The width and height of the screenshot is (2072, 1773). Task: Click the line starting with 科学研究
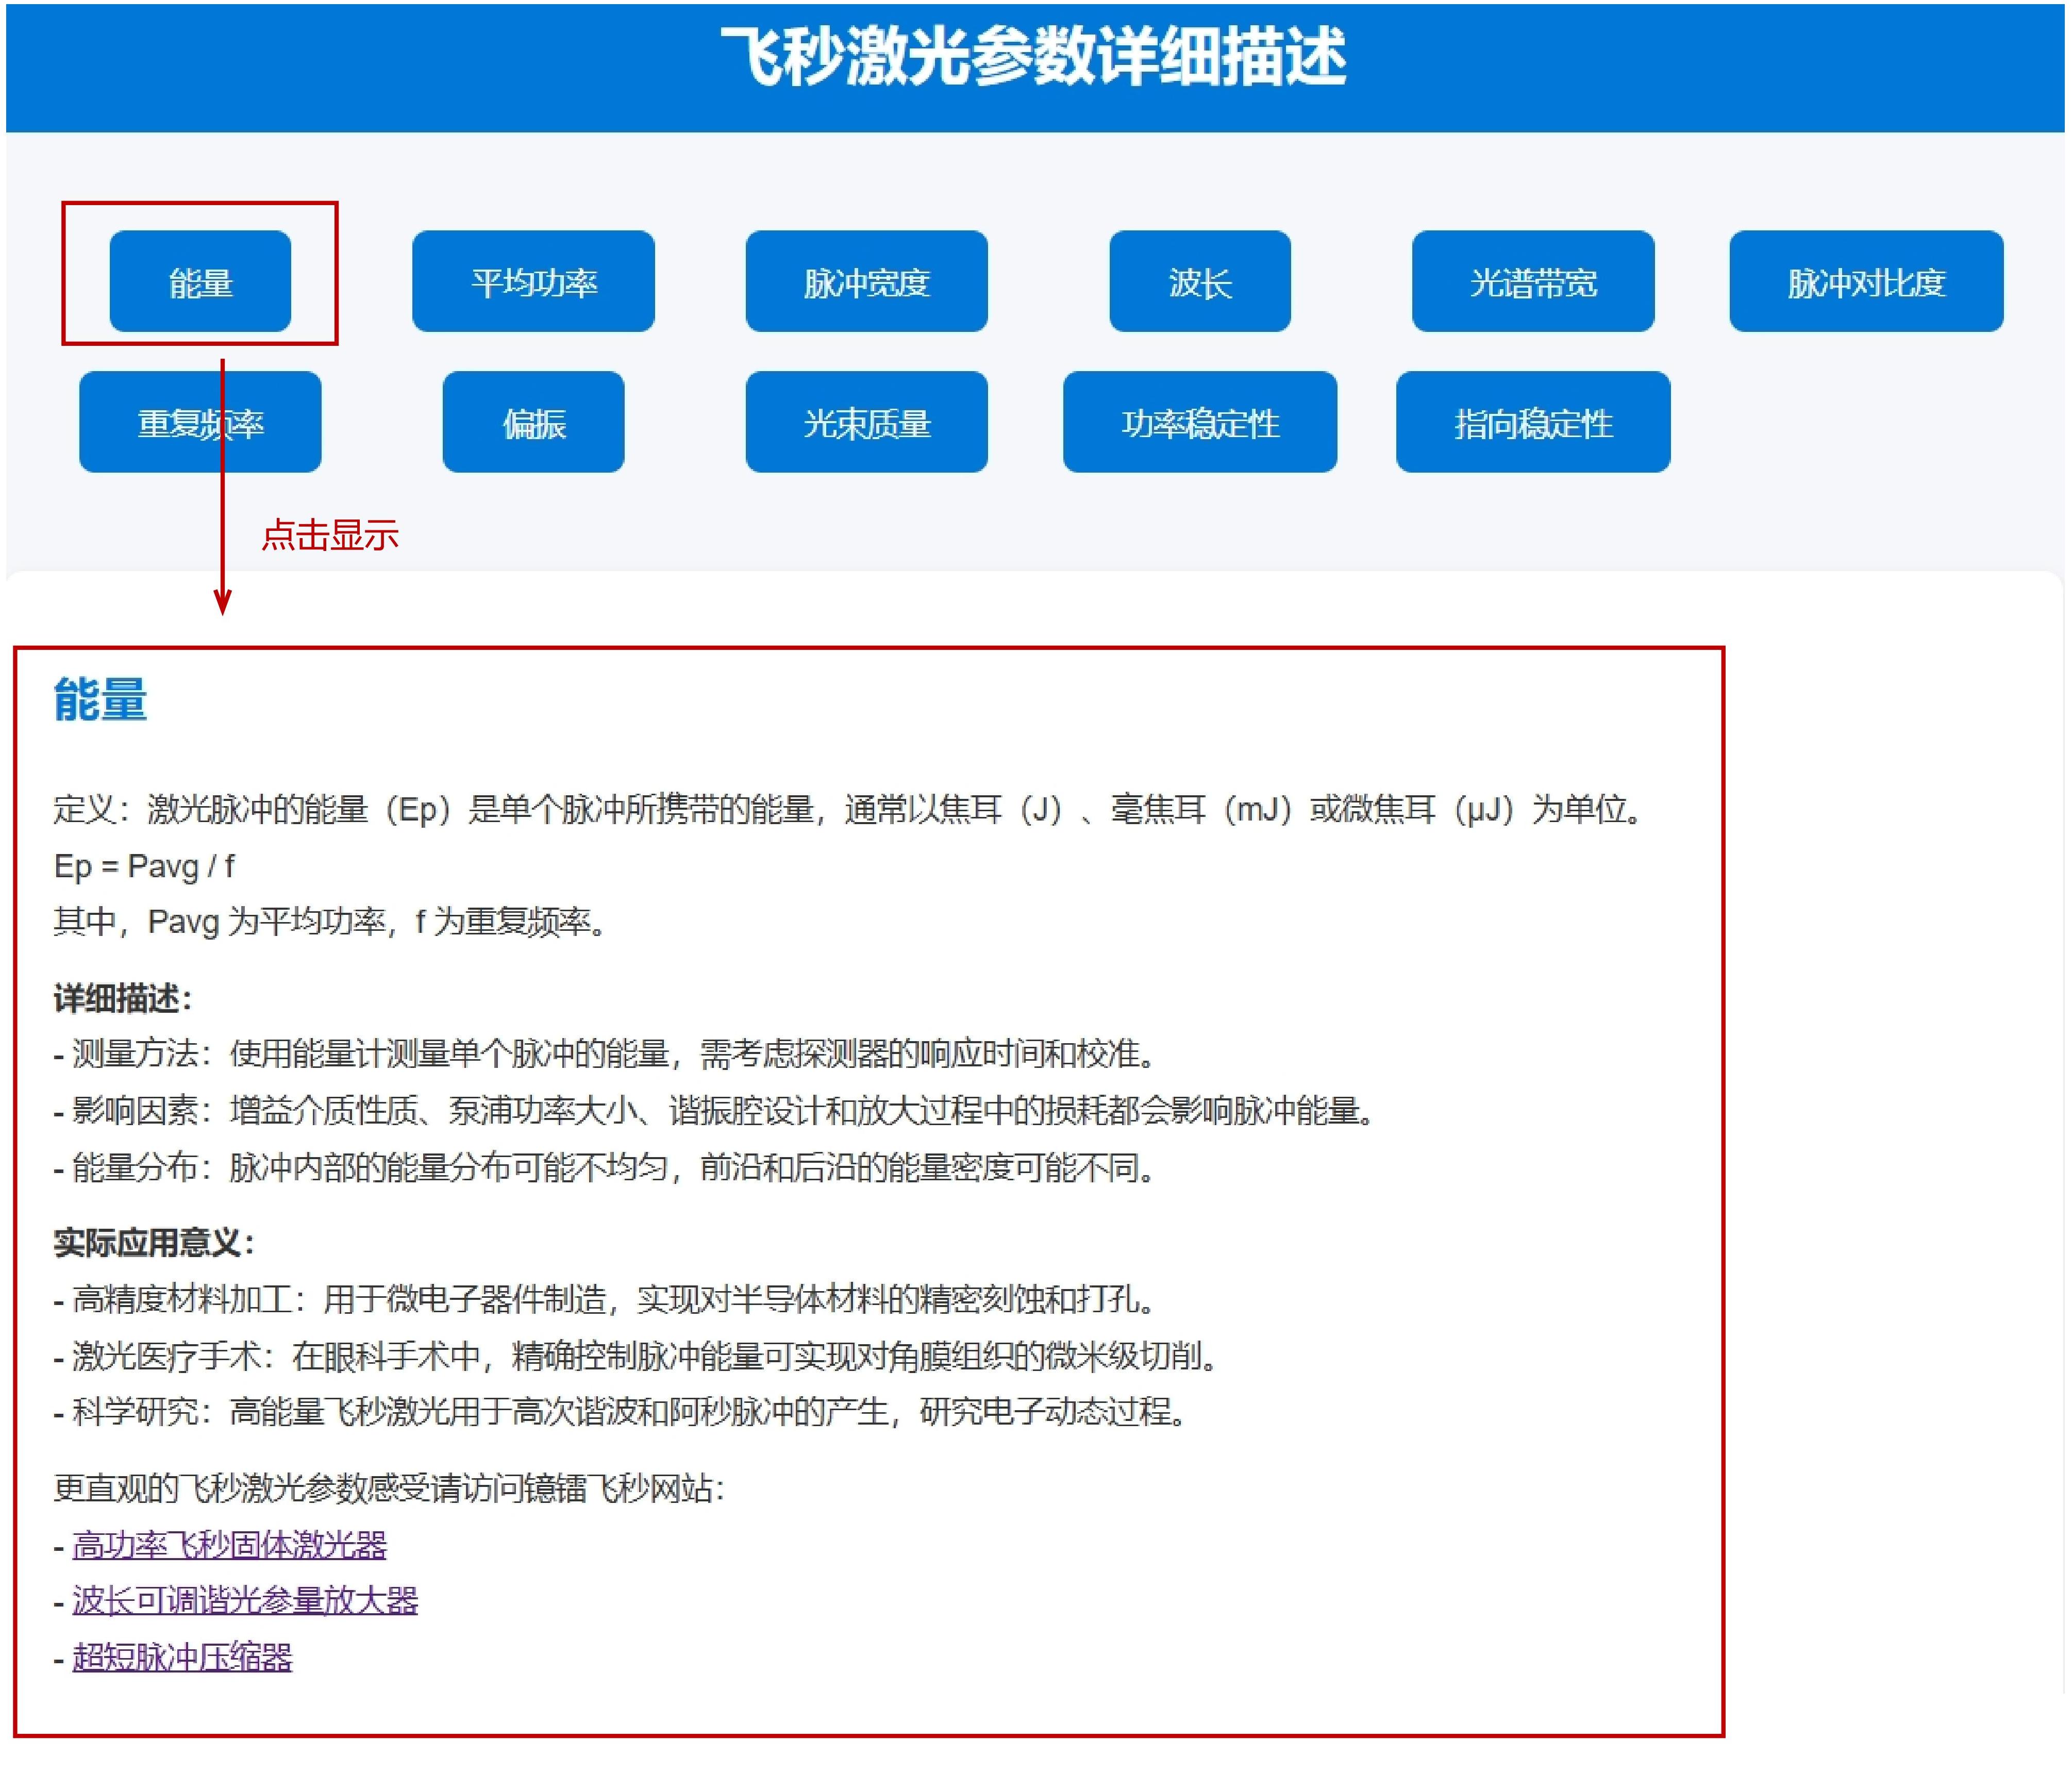621,1412
